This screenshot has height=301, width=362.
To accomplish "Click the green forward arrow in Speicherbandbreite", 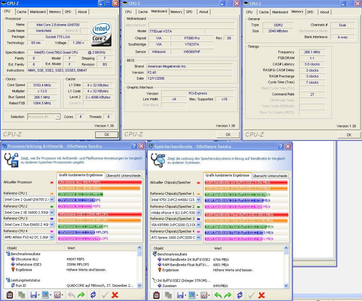I will tap(228, 295).
